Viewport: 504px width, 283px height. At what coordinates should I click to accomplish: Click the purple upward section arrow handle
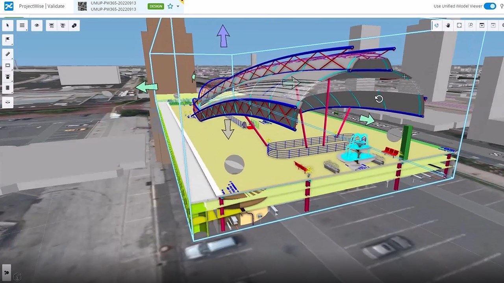[x=223, y=35]
